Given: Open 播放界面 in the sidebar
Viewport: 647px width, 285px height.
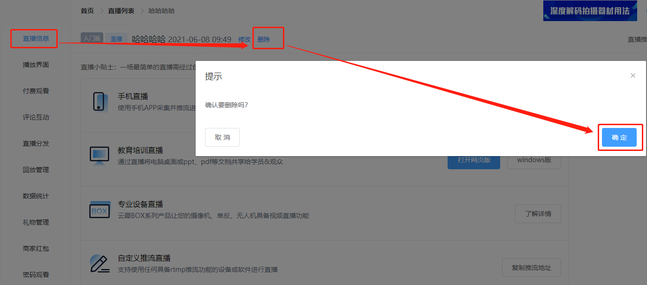Looking at the screenshot, I should 36,65.
